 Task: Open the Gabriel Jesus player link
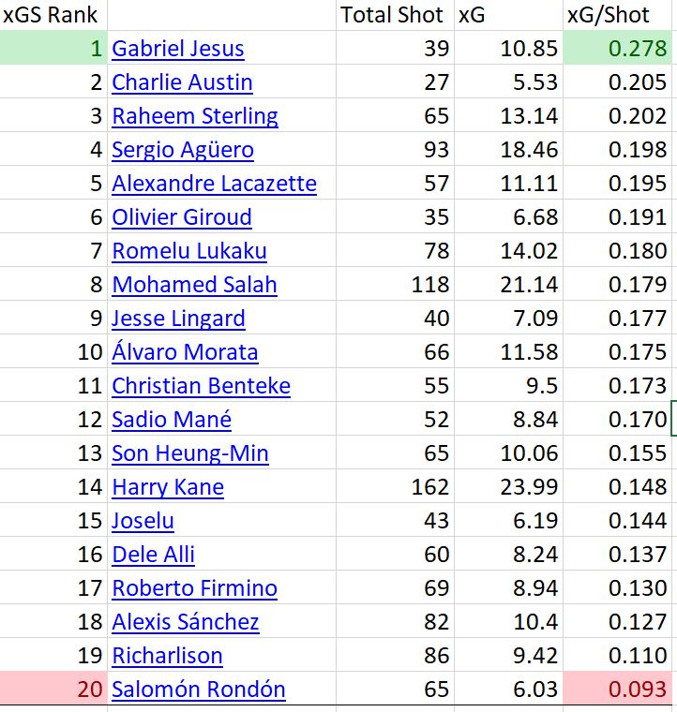click(178, 49)
